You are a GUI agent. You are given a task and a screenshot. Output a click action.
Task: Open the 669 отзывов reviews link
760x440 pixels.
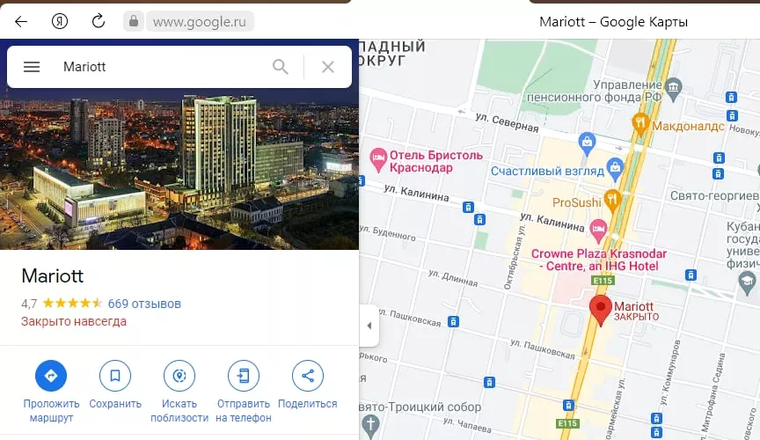144,304
